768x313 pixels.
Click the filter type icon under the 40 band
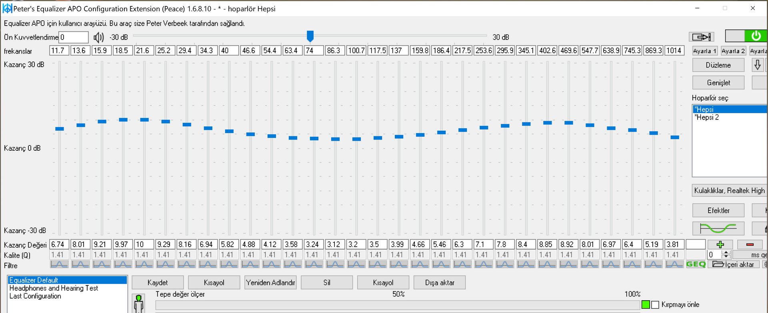tap(229, 264)
